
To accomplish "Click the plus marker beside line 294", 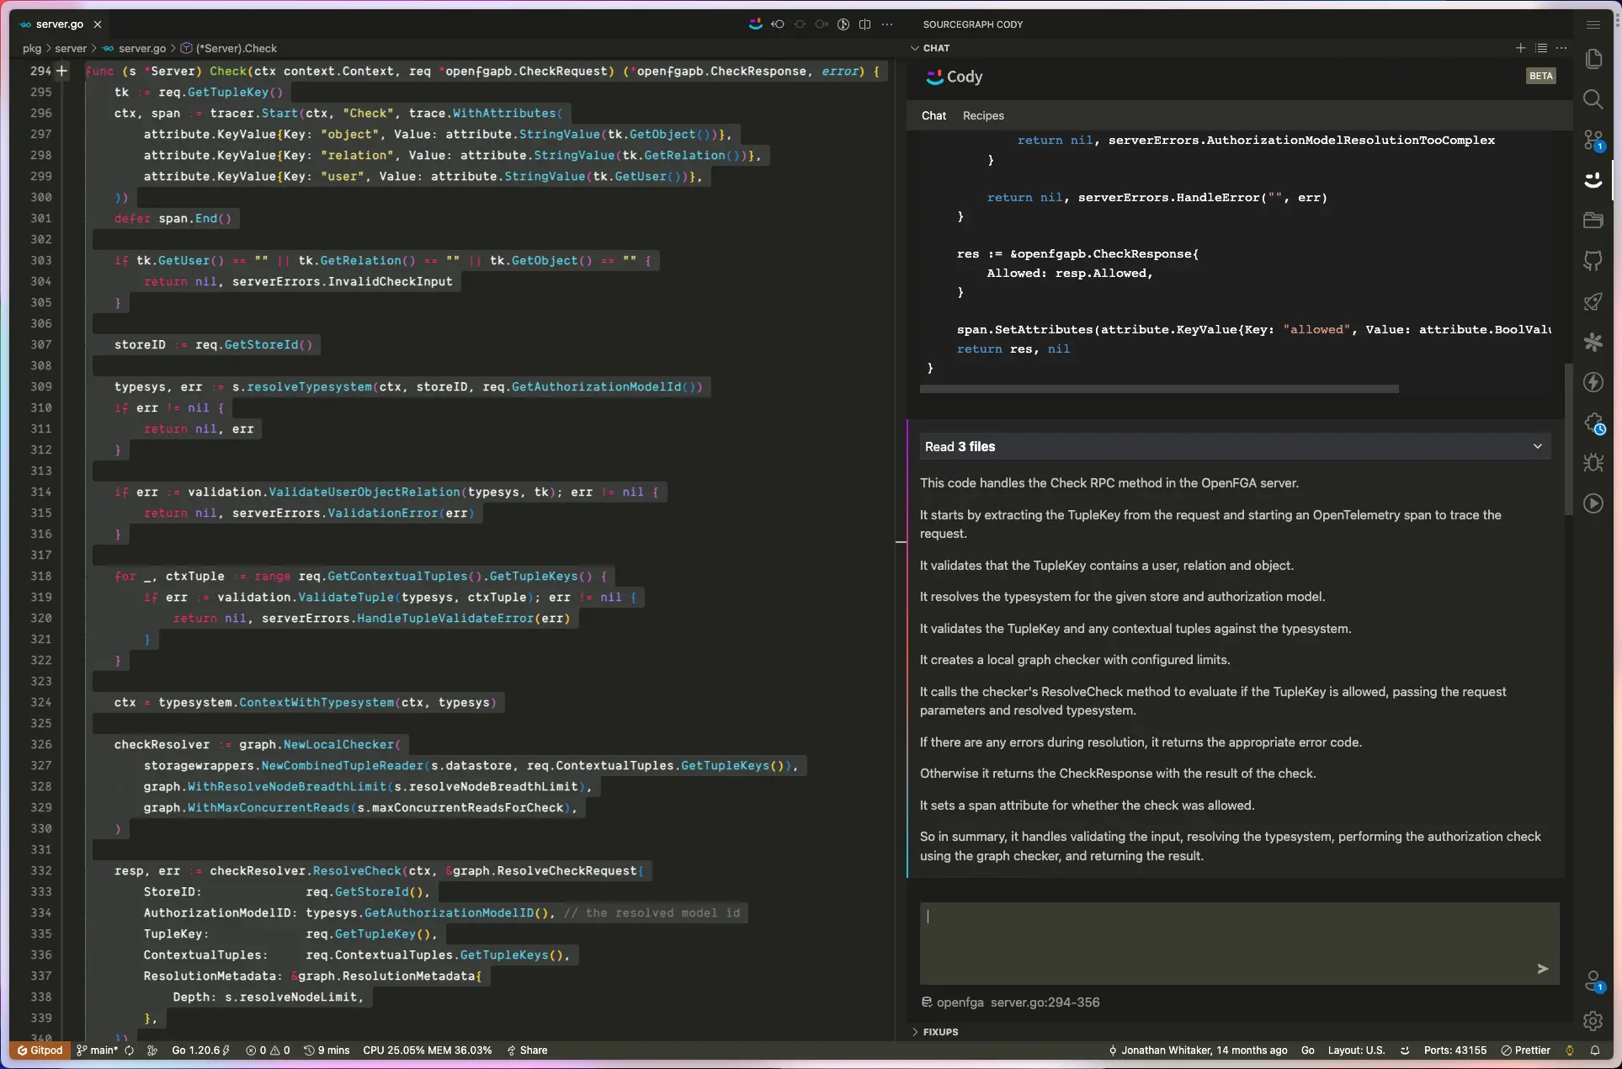I will point(61,72).
